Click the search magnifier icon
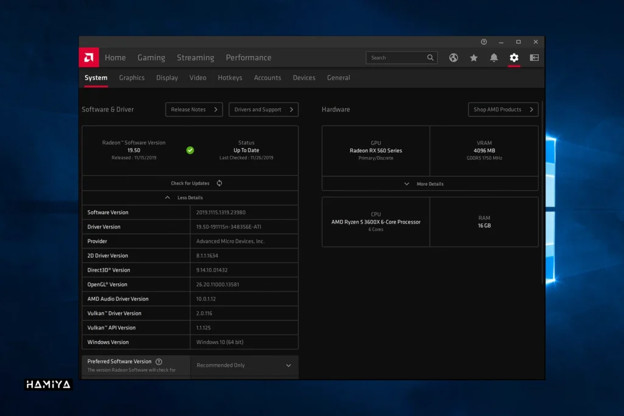The image size is (624, 416). click(x=430, y=58)
